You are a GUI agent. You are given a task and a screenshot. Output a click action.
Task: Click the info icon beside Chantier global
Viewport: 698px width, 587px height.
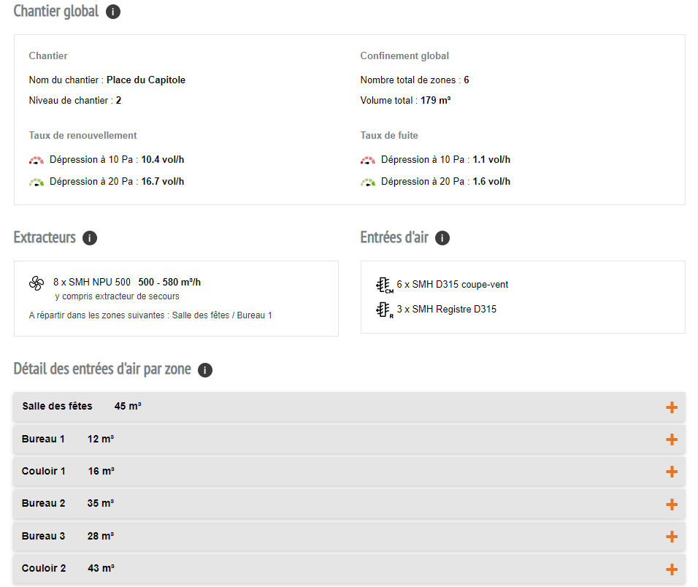(113, 12)
